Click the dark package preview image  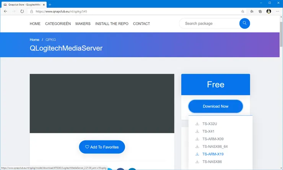point(102,103)
